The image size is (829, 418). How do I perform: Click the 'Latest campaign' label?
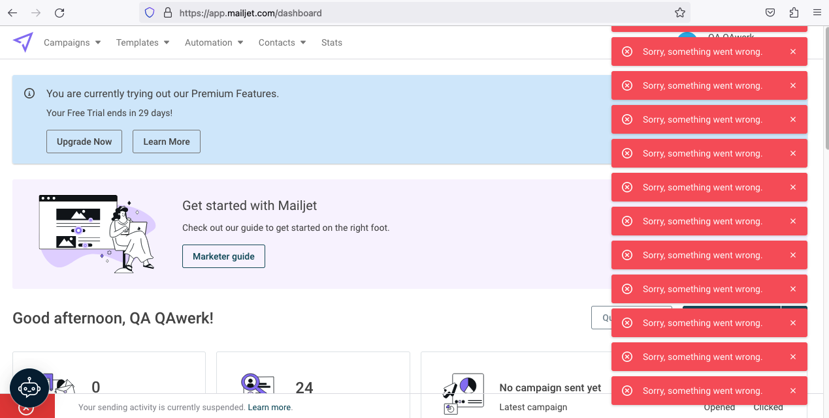(533, 408)
